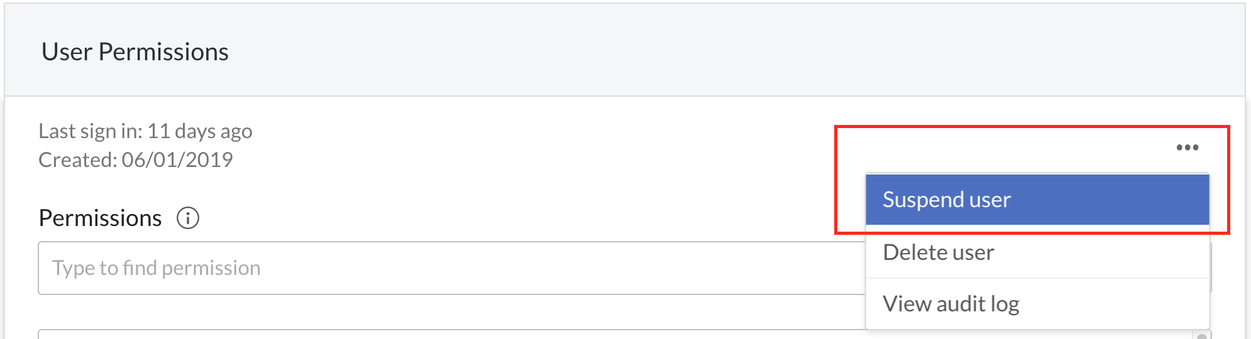
Task: Click the Created 06/01/2019 date text
Action: click(x=136, y=160)
